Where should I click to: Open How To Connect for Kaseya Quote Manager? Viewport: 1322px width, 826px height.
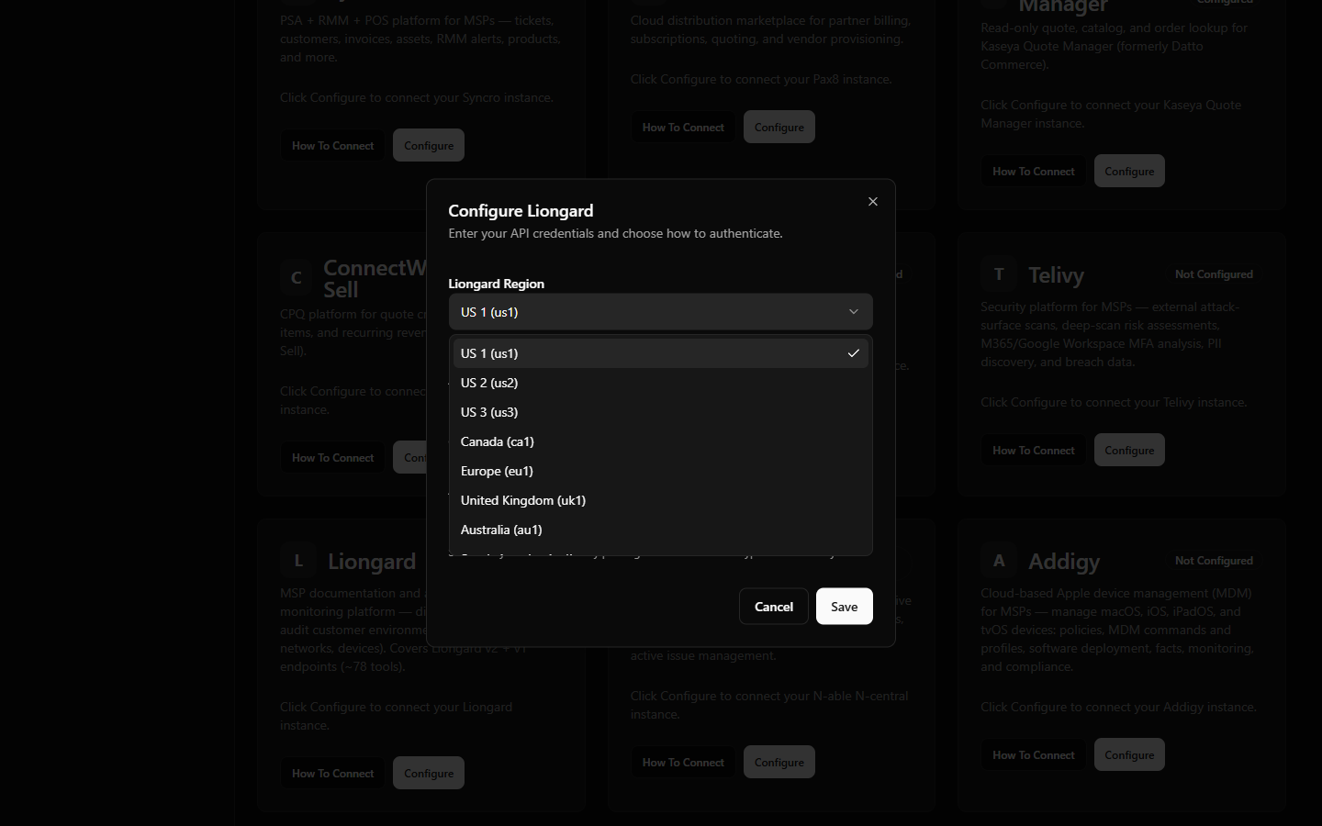tap(1034, 171)
